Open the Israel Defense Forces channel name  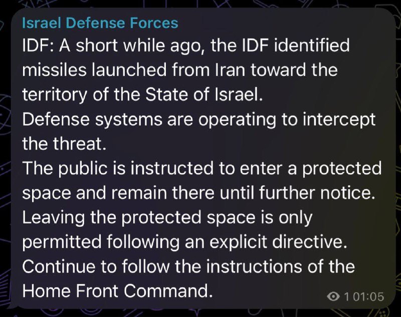pyautogui.click(x=100, y=23)
